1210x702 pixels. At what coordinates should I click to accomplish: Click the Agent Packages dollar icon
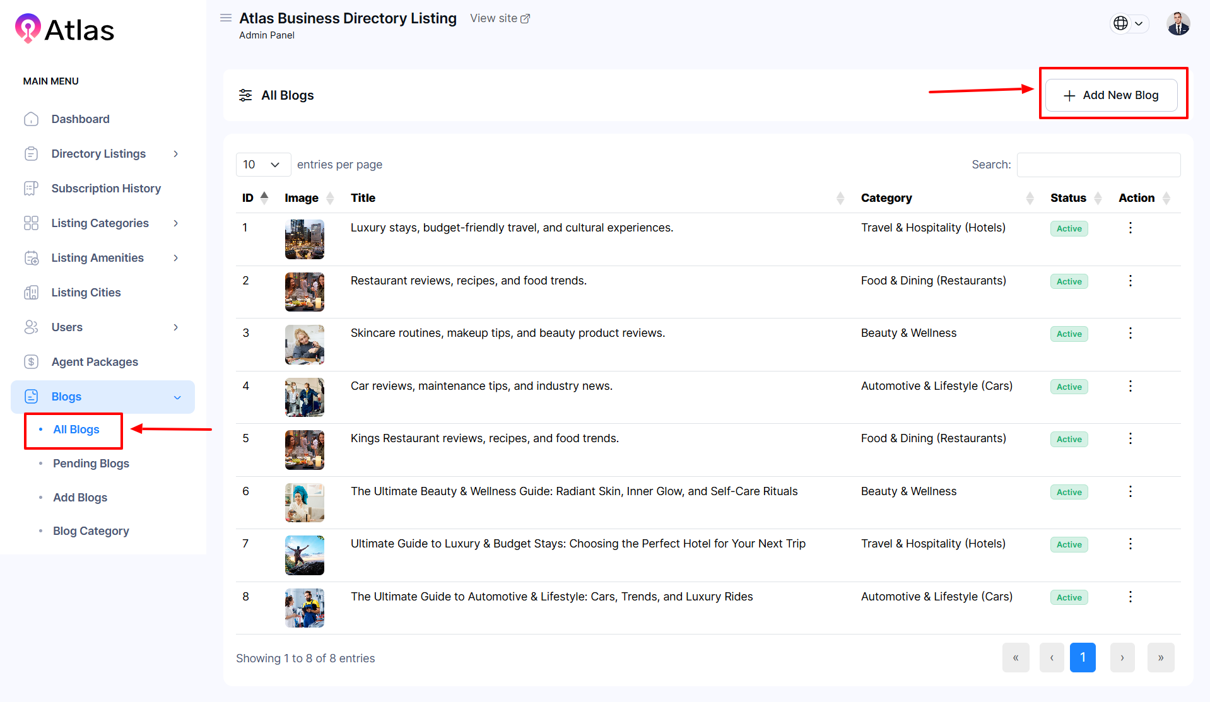tap(31, 362)
